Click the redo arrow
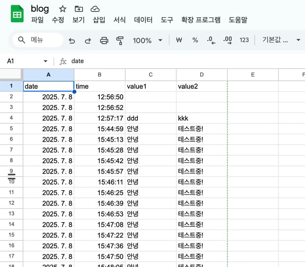The width and height of the screenshot is (305, 267). tap(88, 40)
